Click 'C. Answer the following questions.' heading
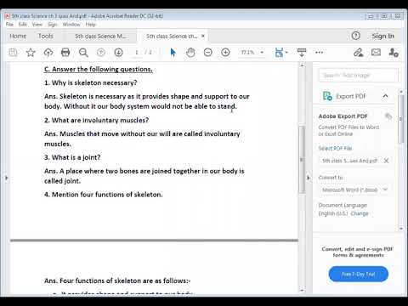The image size is (408, 306). [99, 69]
